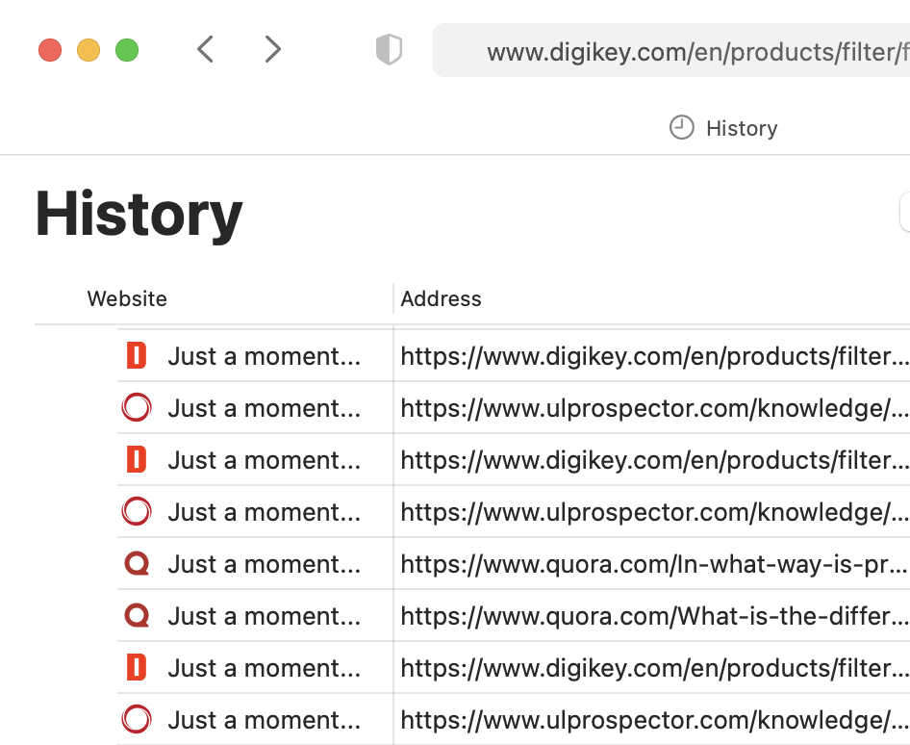The height and width of the screenshot is (745, 910).
Task: Open the quora.com In-what-way-is-pr address
Action: click(654, 564)
